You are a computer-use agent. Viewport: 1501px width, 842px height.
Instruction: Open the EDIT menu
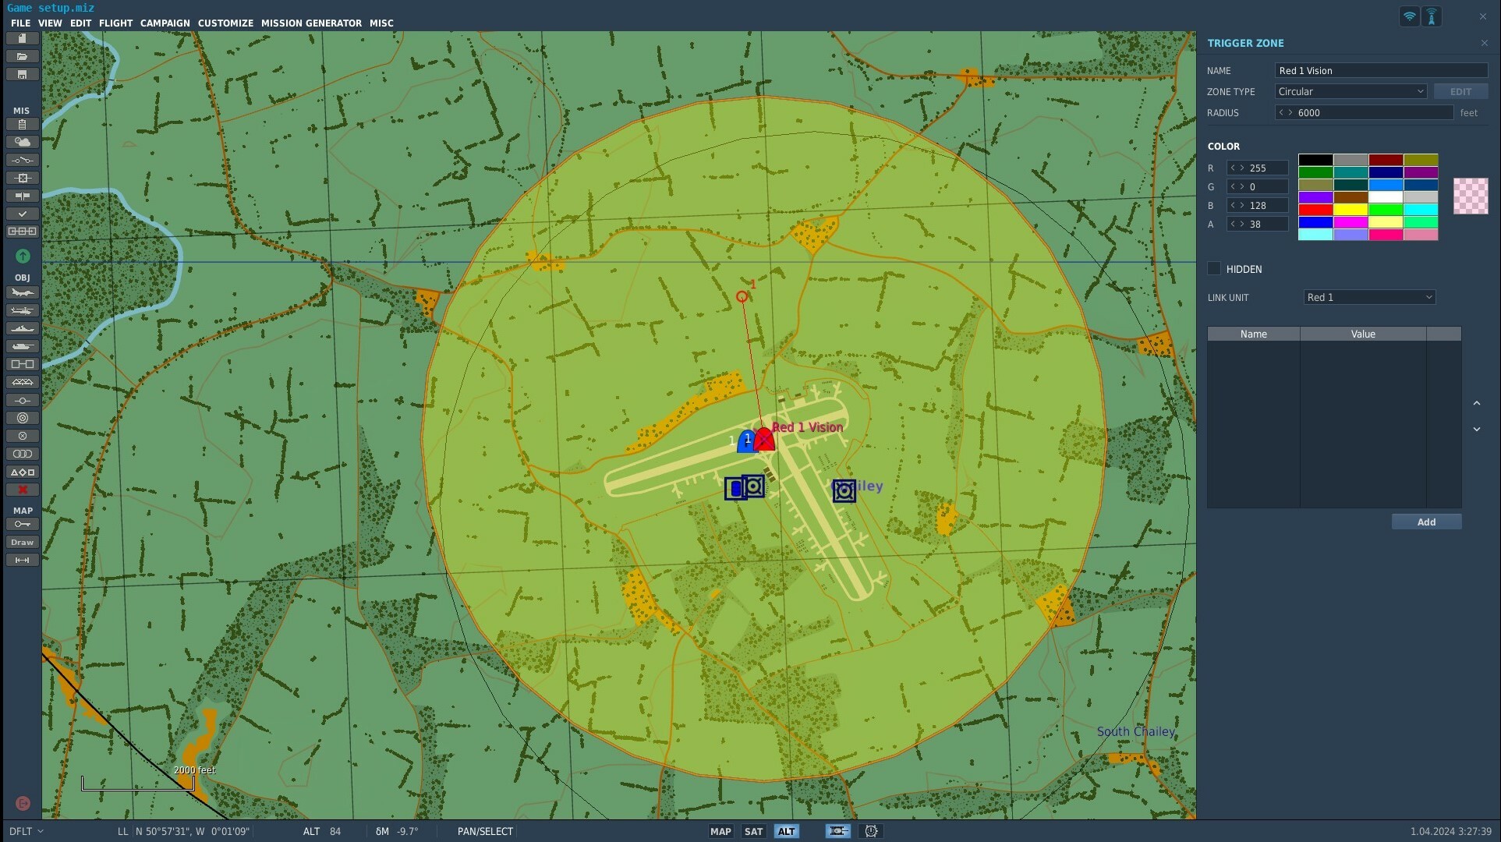coord(80,23)
